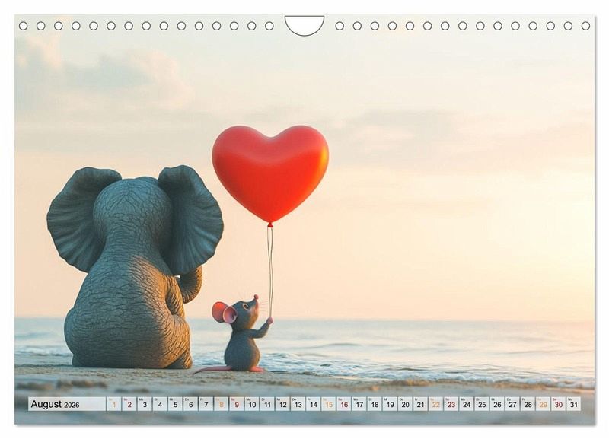Choose day 26 in the date row

(x=496, y=404)
